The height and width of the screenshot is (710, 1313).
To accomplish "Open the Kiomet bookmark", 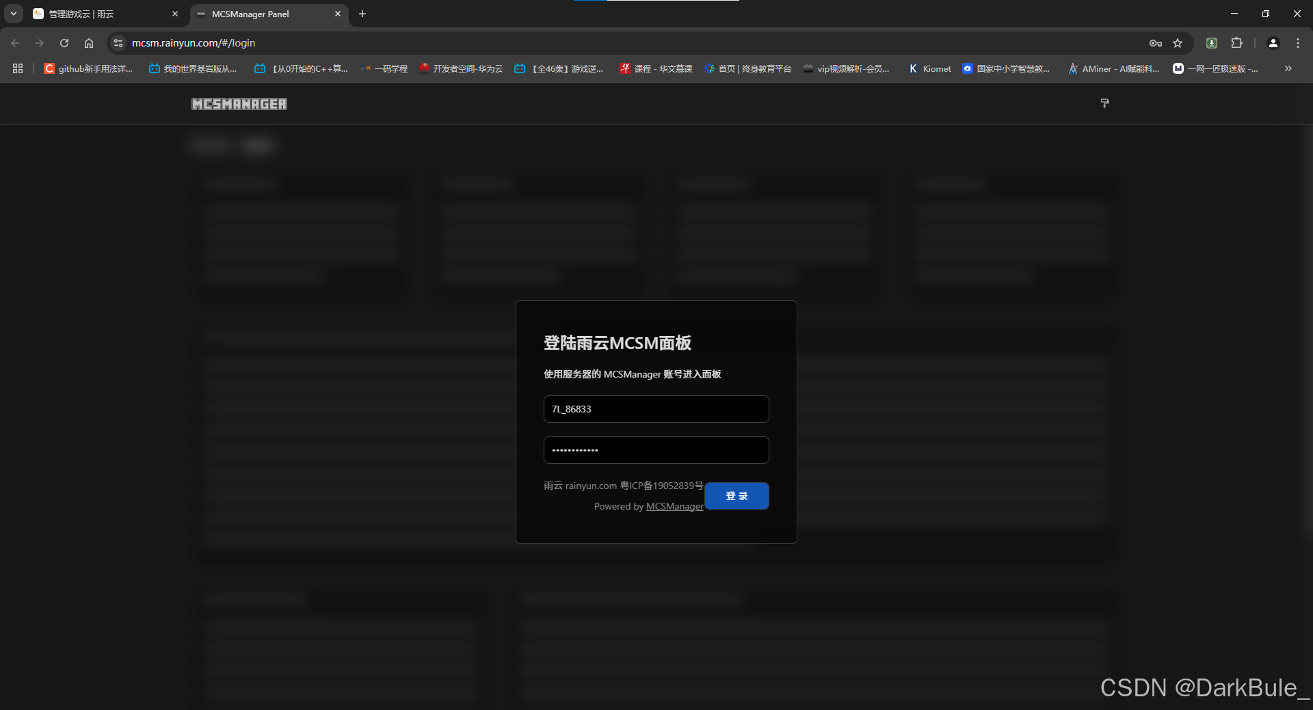I will point(929,68).
